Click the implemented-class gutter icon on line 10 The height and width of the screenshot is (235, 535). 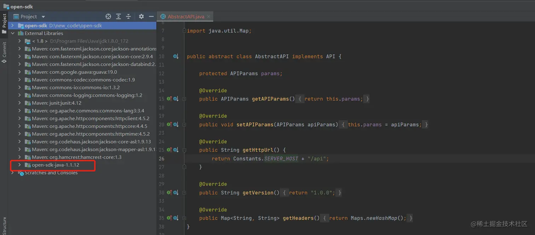176,57
